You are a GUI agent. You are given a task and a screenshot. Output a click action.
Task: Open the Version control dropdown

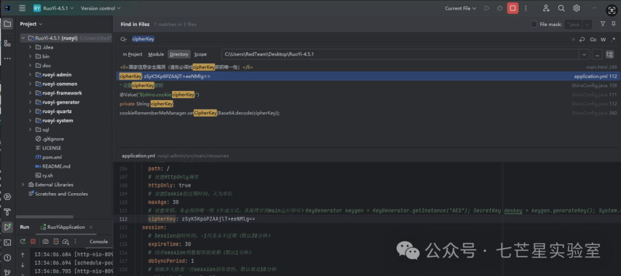coord(101,8)
